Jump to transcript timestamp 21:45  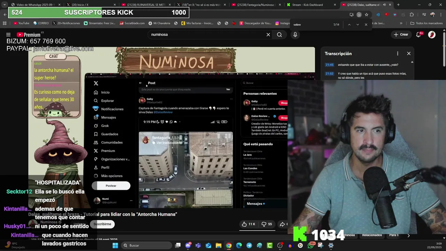[329, 65]
